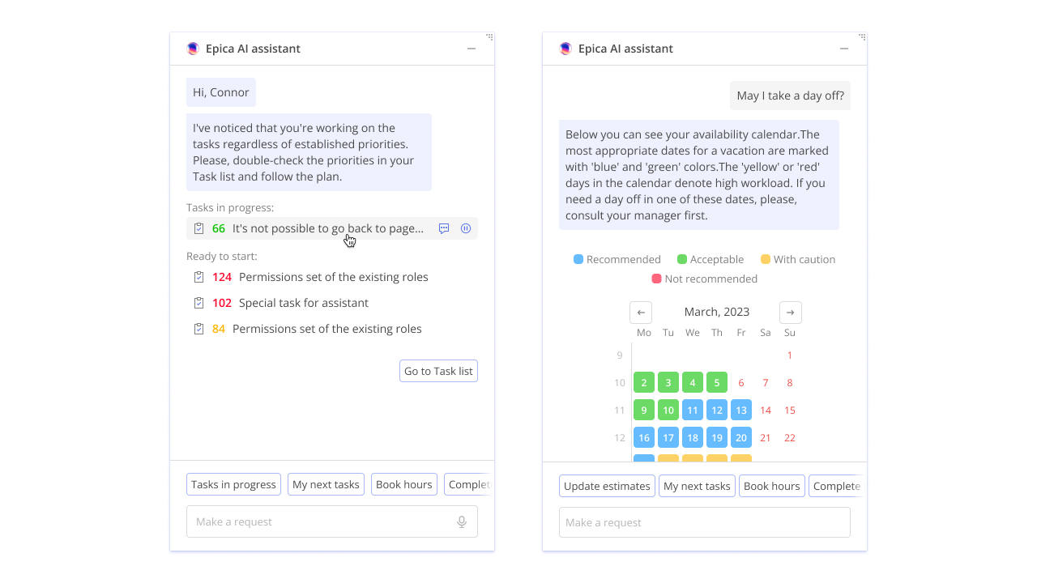Viewport: 1037px width, 583px height.
Task: Click clipboard icon beside Special task for assistant
Action: coord(199,303)
